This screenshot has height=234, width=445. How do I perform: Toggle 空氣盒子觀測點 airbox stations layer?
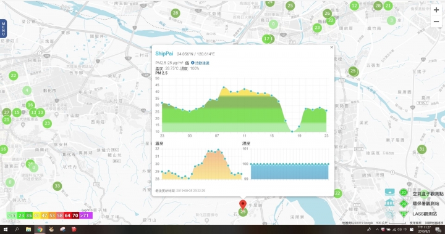(428, 194)
